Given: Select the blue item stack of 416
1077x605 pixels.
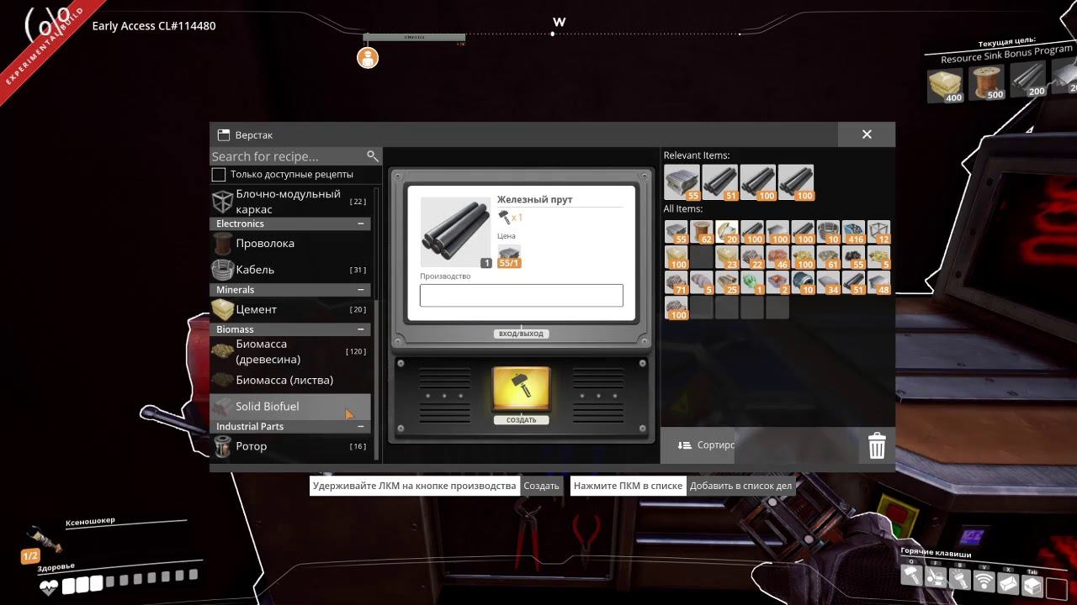Looking at the screenshot, I should pos(853,232).
